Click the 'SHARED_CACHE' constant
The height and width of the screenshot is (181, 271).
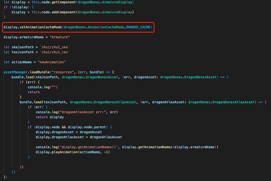point(138,27)
